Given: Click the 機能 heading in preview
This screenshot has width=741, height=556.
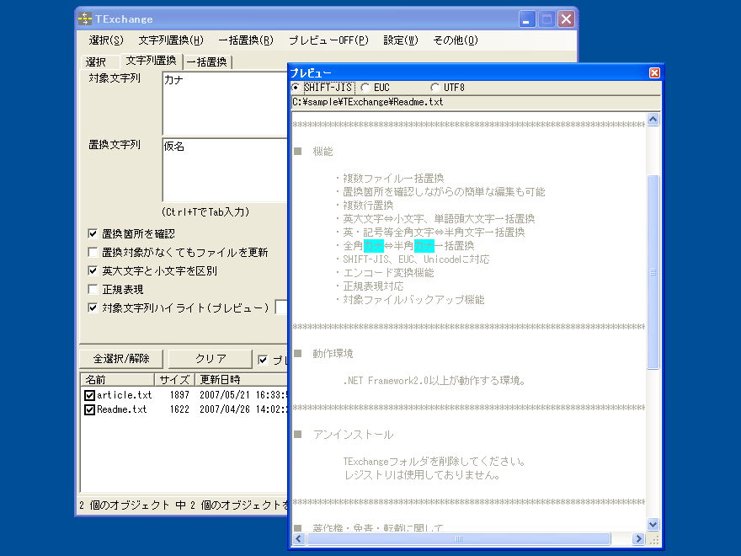Looking at the screenshot, I should point(323,152).
